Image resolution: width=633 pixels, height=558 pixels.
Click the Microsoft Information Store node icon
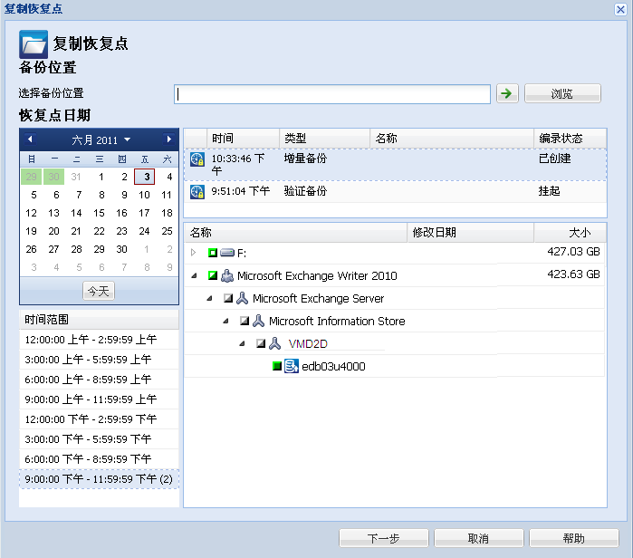pyautogui.click(x=258, y=321)
